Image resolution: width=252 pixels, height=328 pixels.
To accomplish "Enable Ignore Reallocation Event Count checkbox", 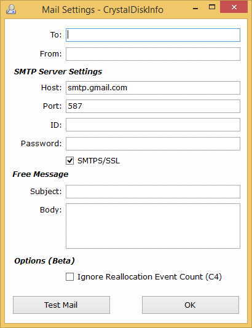I will [69, 277].
